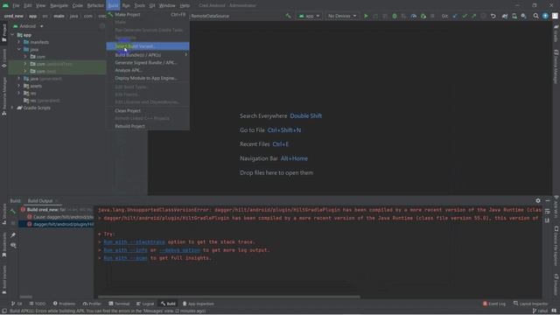Click the project tree target/locate icon

pos(102,26)
